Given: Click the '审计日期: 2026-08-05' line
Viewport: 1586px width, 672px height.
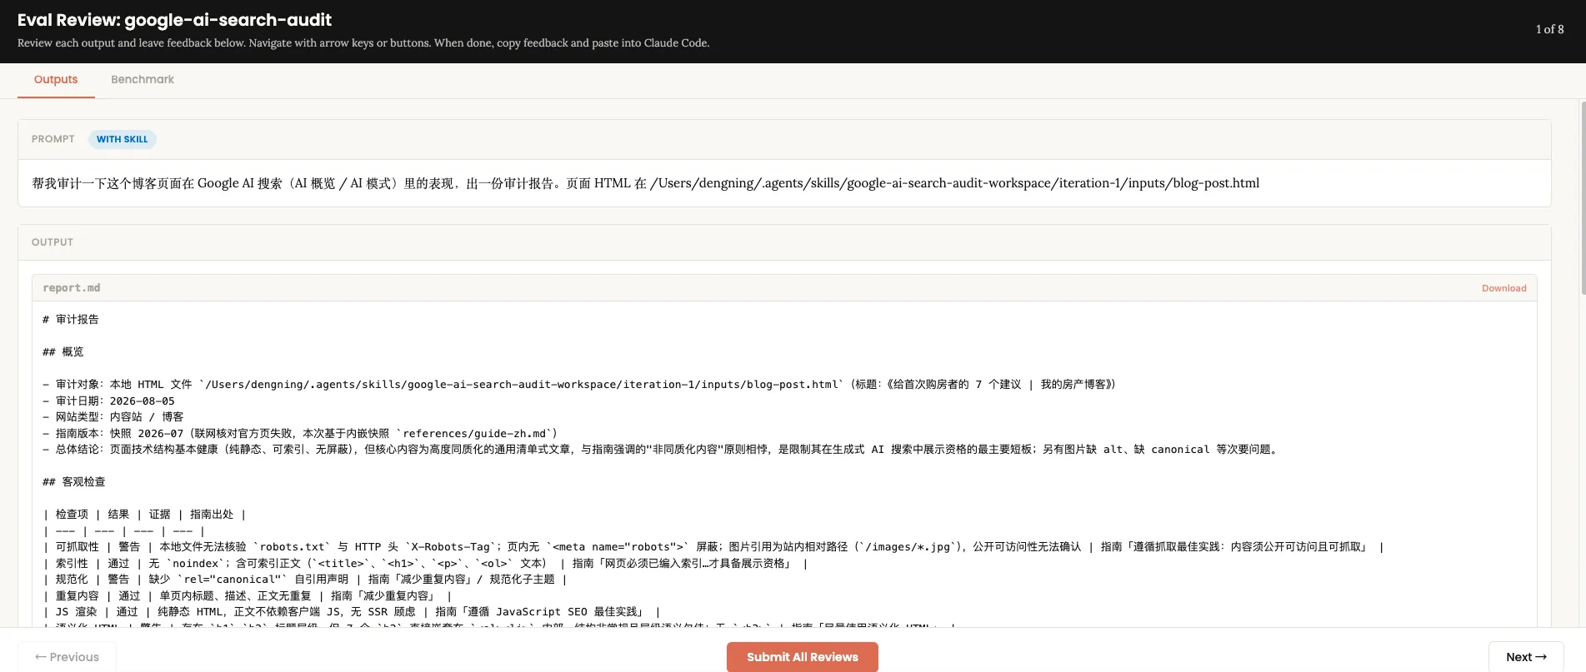Looking at the screenshot, I should pyautogui.click(x=109, y=401).
